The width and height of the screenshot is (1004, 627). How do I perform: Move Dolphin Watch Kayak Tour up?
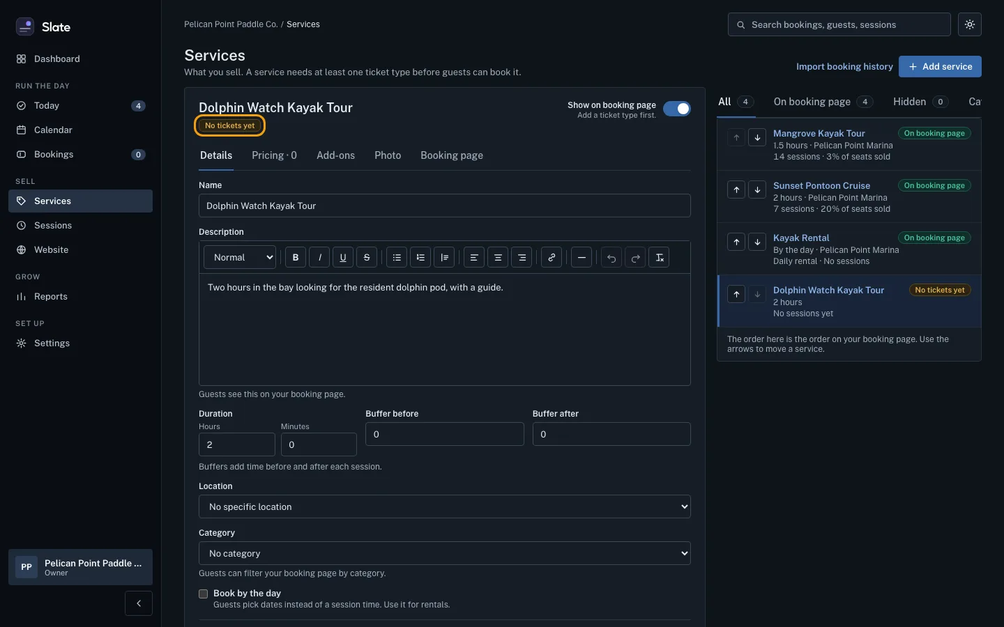pyautogui.click(x=736, y=294)
